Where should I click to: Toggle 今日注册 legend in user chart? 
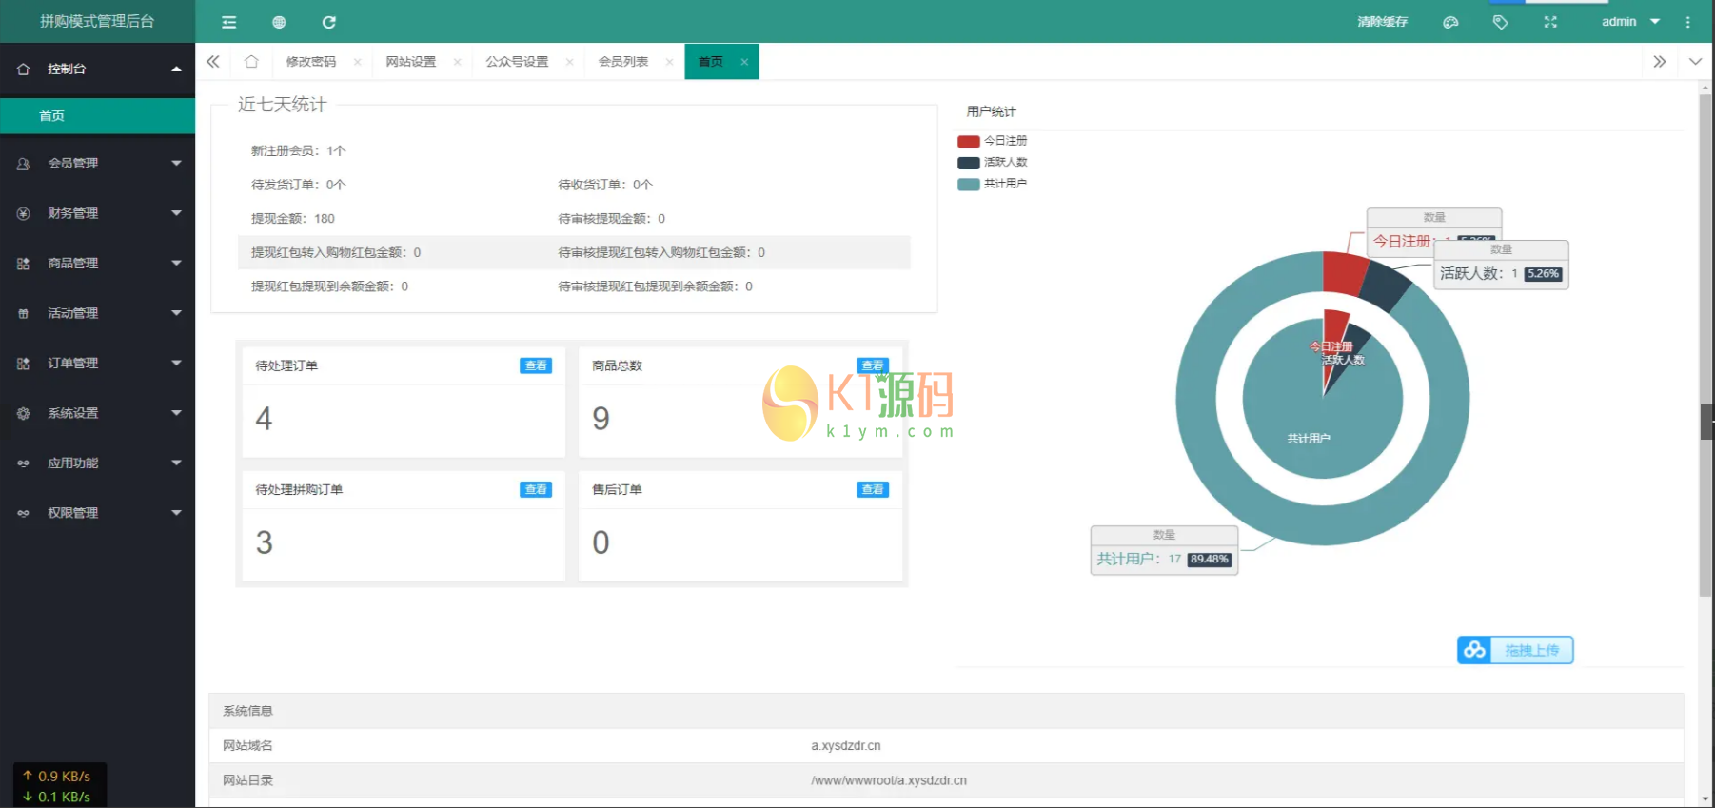point(993,141)
